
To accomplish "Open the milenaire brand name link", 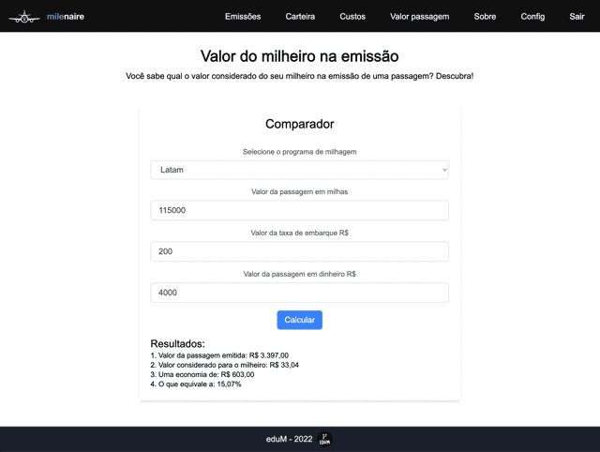I will (x=66, y=17).
